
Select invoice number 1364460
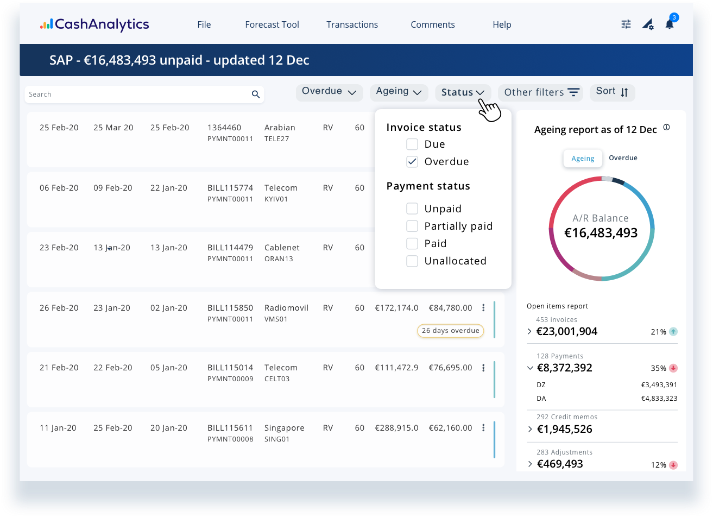(224, 128)
